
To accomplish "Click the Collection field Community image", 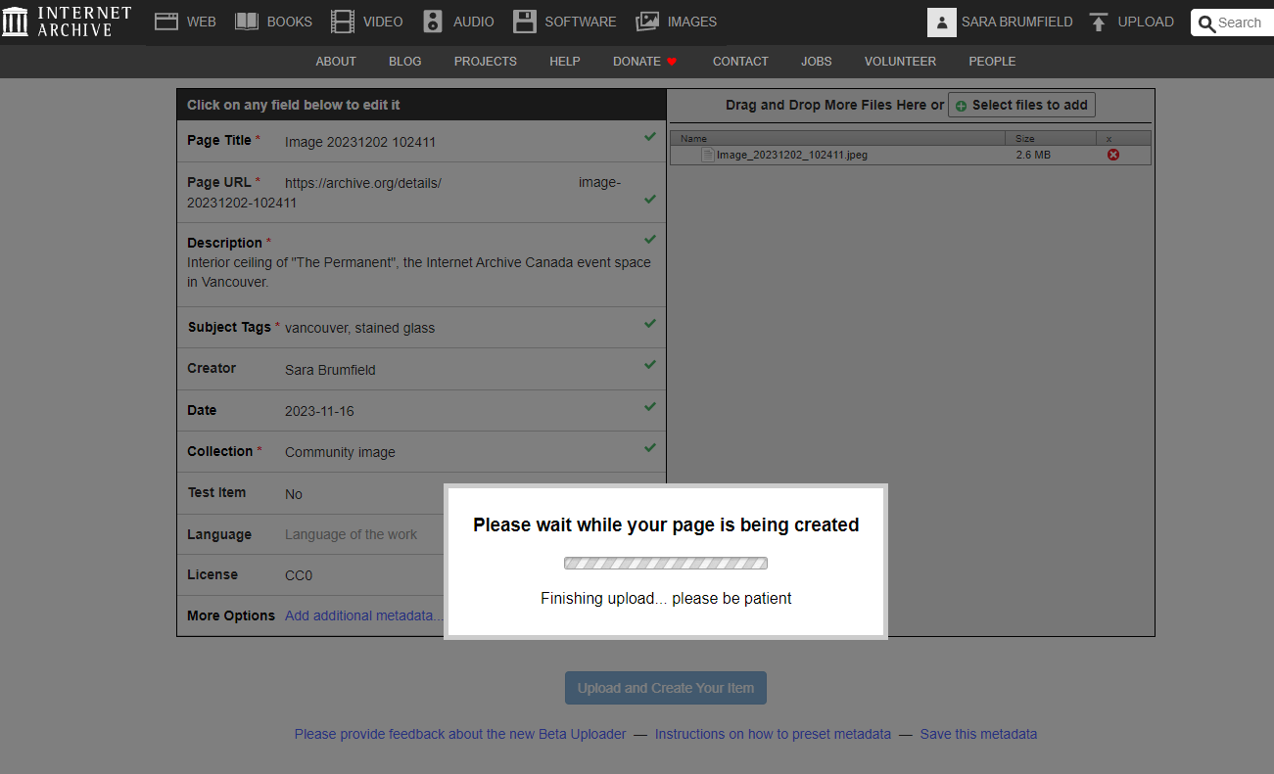I will click(x=340, y=452).
